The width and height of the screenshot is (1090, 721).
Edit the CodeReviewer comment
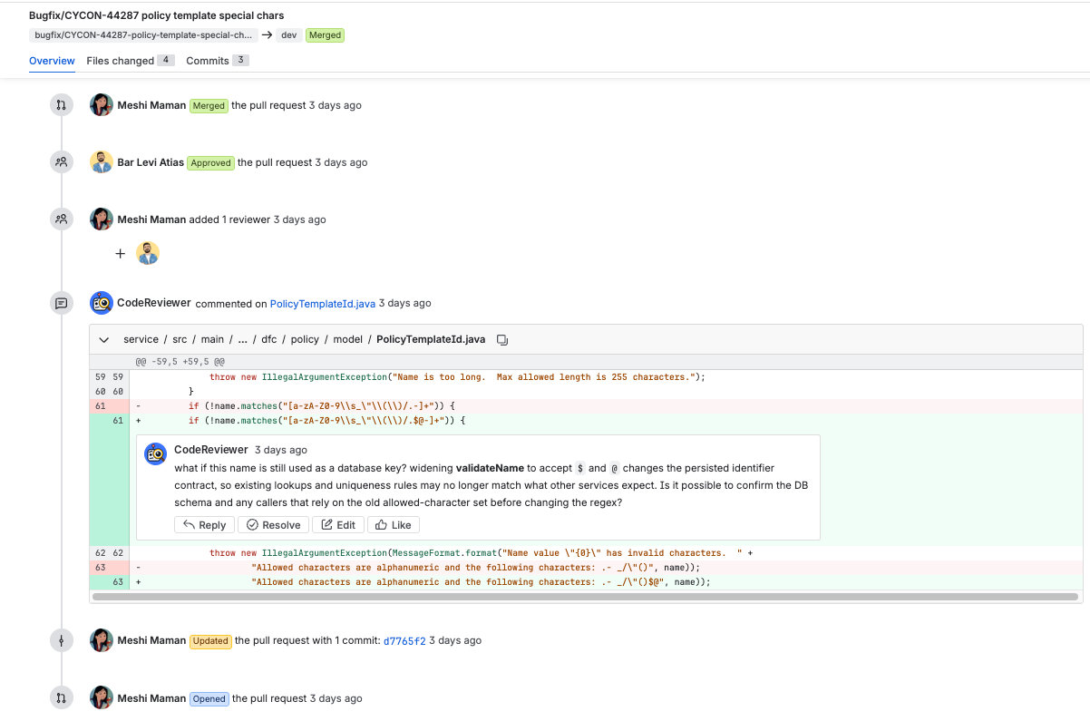click(x=337, y=525)
